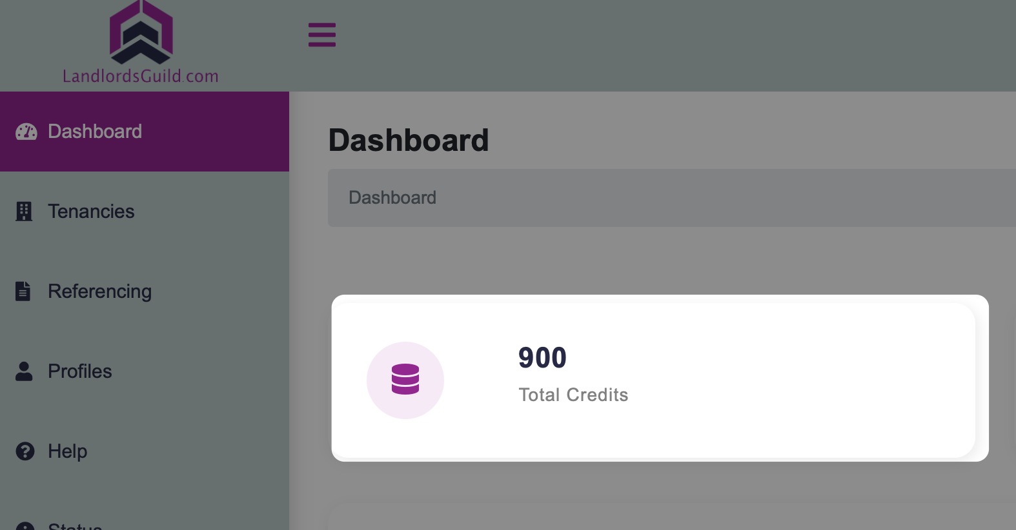Toggle the hamburger menu icon
The height and width of the screenshot is (530, 1016).
click(322, 35)
